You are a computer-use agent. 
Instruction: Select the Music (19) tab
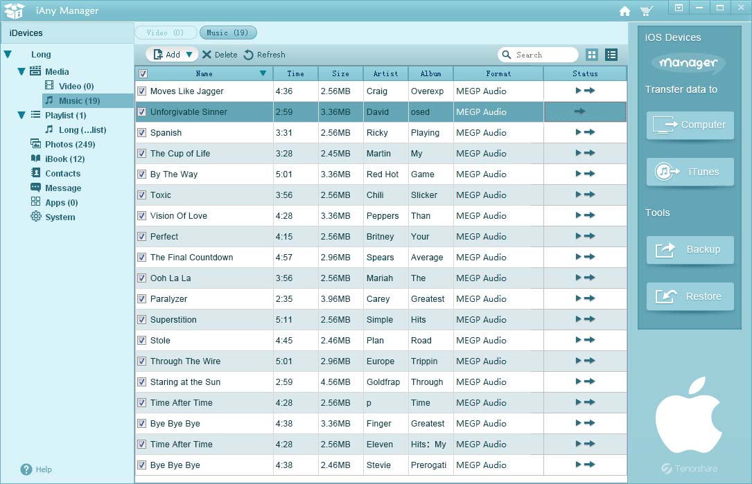click(227, 33)
